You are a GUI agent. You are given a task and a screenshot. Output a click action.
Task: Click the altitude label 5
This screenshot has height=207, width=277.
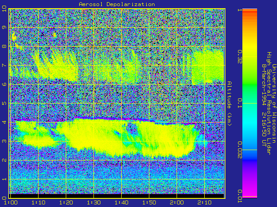[4, 103]
